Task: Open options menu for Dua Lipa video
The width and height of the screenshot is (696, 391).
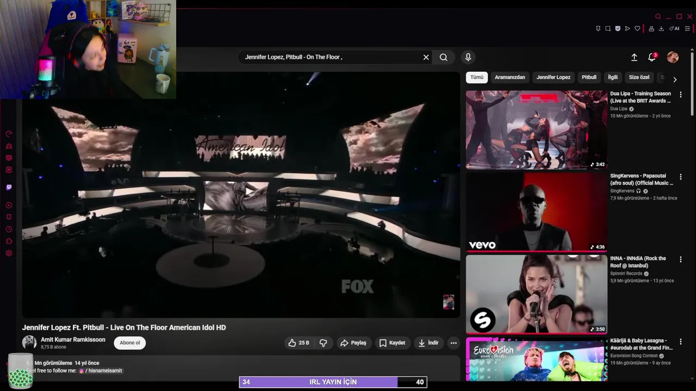Action: 680,94
